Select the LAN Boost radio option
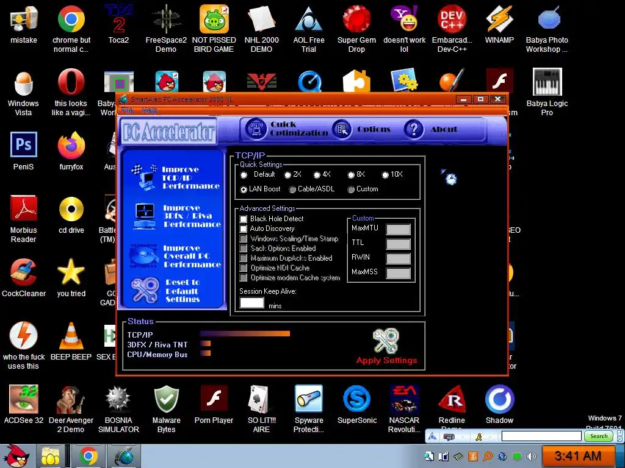The image size is (625, 468). (x=244, y=190)
